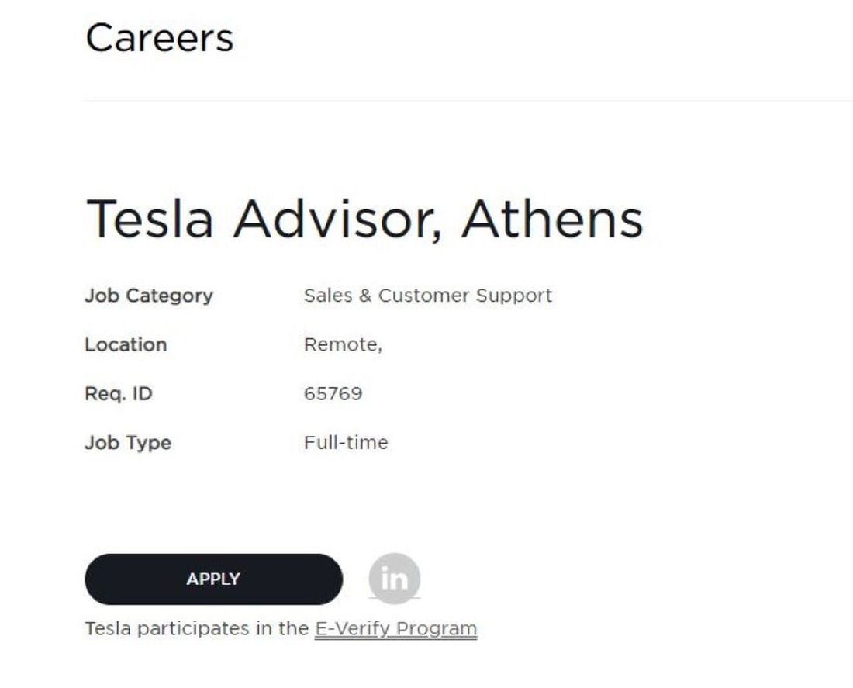Image resolution: width=853 pixels, height=688 pixels.
Task: Select the requisition number 65769
Action: pos(333,393)
